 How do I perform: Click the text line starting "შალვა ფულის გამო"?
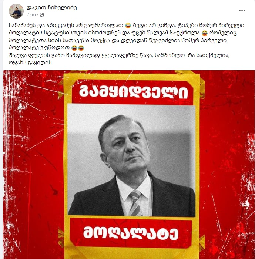[x=119, y=55]
